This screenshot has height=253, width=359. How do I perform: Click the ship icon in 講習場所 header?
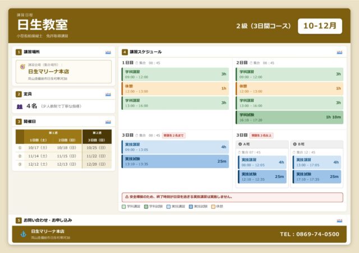click(x=108, y=53)
